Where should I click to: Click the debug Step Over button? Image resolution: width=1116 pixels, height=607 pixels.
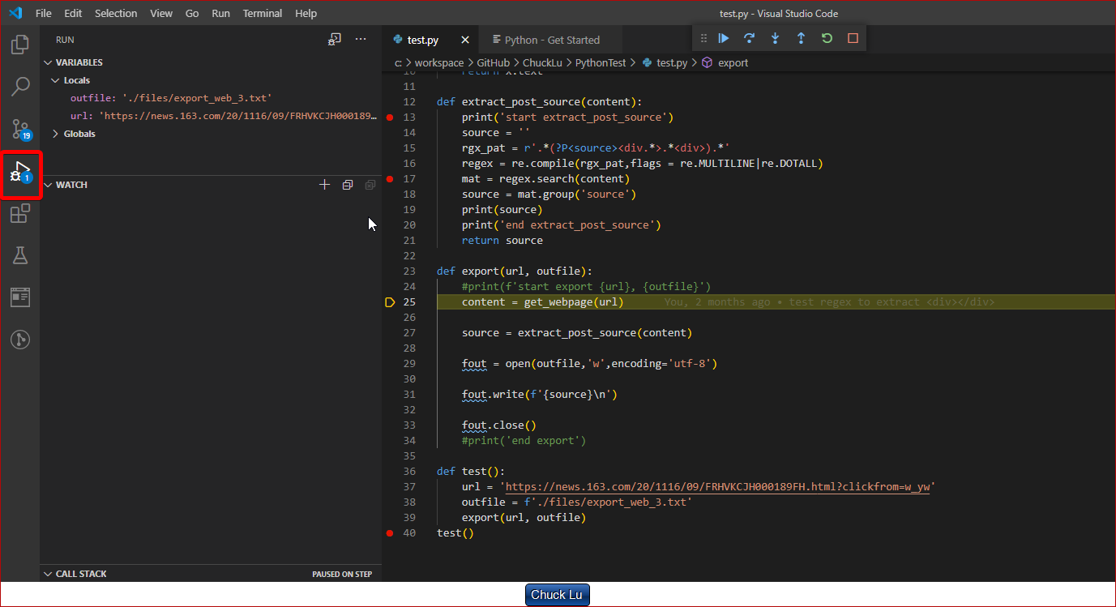coord(750,38)
